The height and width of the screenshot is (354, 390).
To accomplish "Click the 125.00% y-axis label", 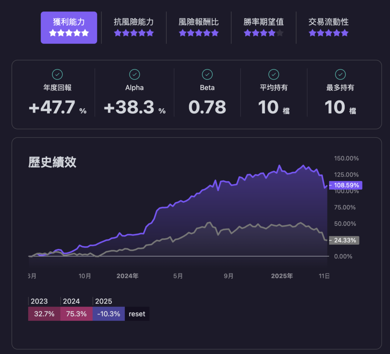I will [346, 175].
